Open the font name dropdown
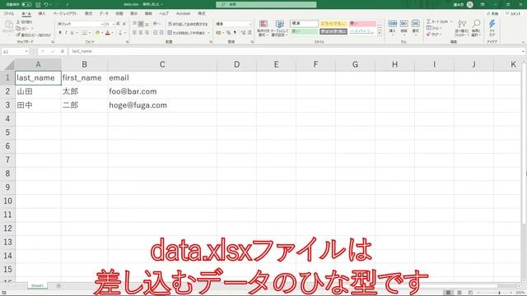This screenshot has width=527, height=296. pyautogui.click(x=102, y=24)
